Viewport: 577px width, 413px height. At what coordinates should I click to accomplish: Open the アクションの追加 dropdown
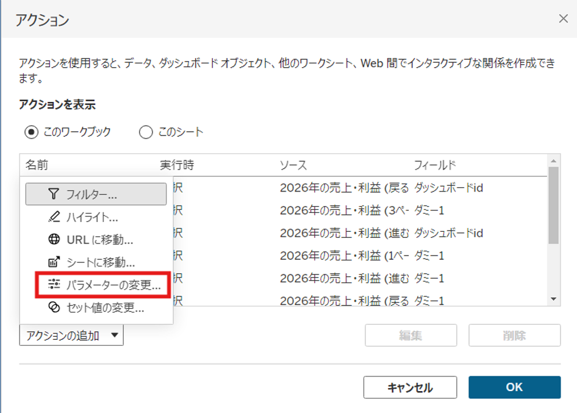pyautogui.click(x=71, y=336)
